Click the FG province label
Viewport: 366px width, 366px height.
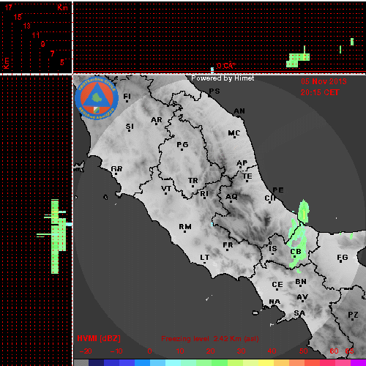[x=343, y=258]
